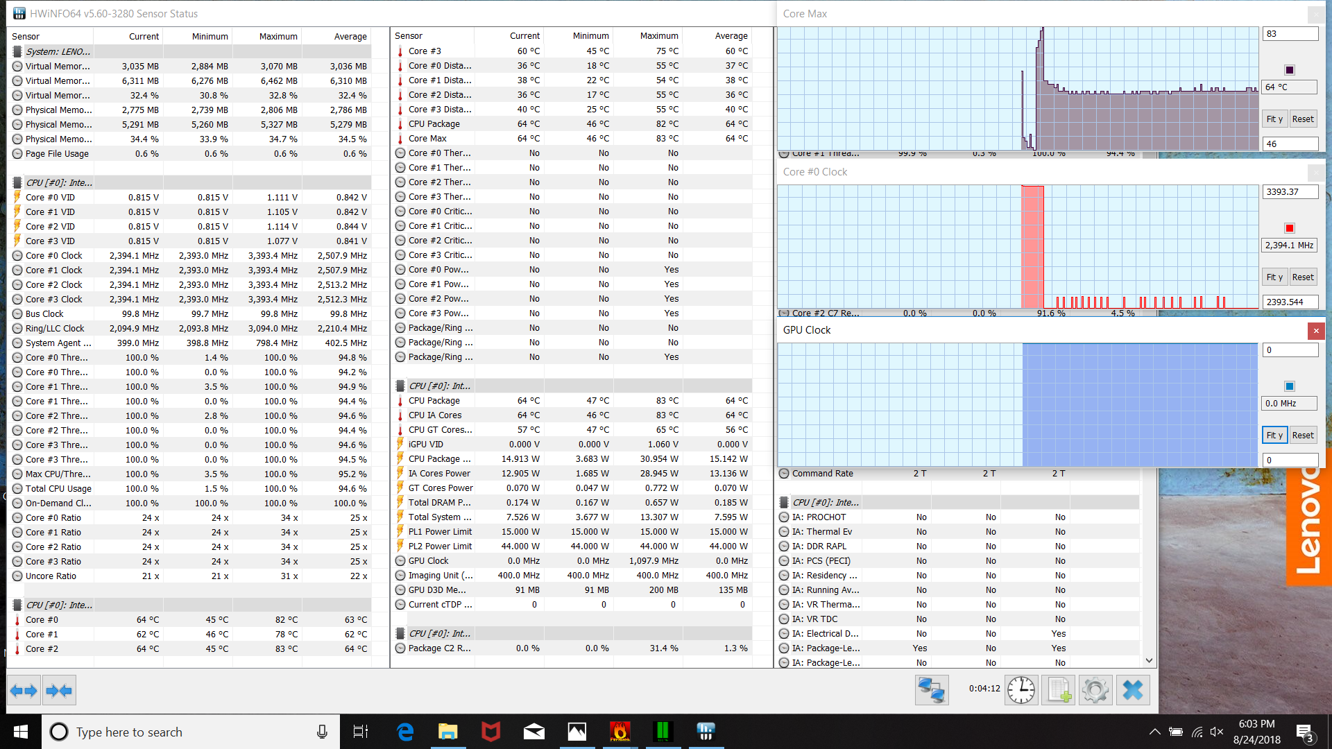1332x749 pixels.
Task: Click the expand columns left-right arrows button
Action: click(24, 691)
